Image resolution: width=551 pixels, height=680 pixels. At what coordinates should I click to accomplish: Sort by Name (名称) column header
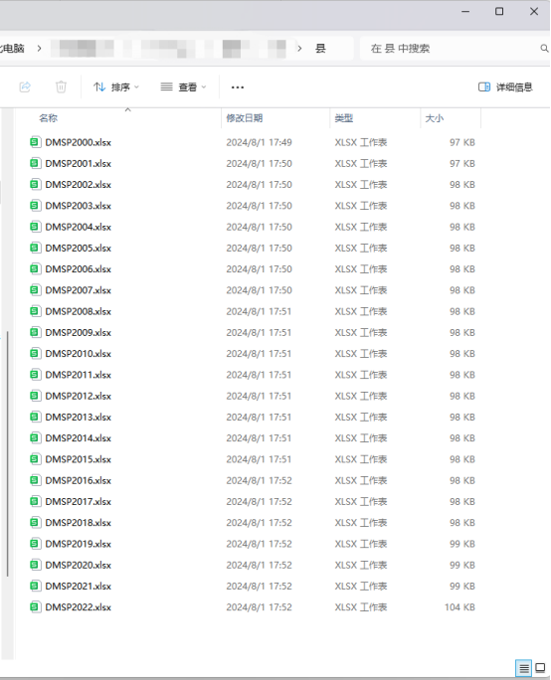click(48, 118)
